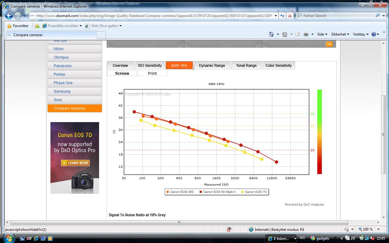The image size is (389, 243).
Task: Switch to the ISO Sensitivity tab
Action: point(150,66)
